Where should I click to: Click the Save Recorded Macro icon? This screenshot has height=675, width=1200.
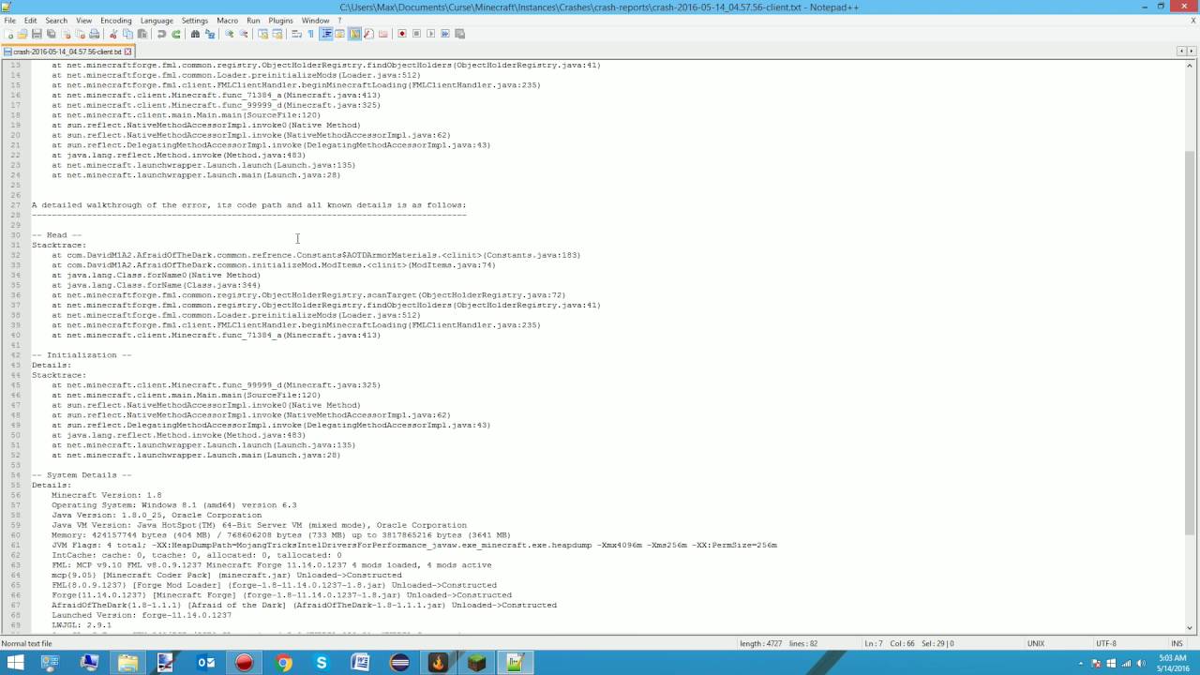click(459, 34)
